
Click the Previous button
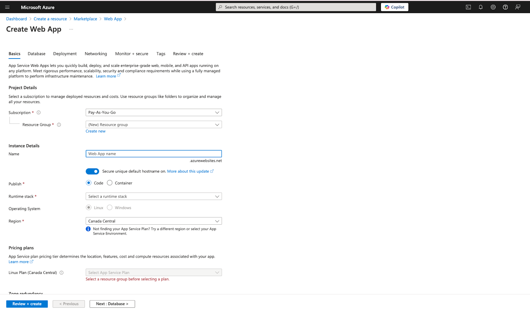[x=69, y=304]
